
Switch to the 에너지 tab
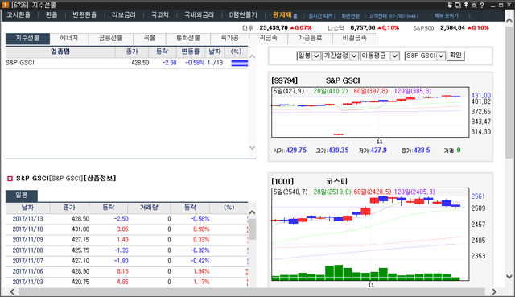coord(69,38)
